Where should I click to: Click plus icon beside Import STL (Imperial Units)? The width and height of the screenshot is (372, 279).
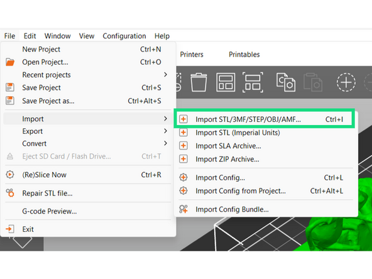coord(183,132)
